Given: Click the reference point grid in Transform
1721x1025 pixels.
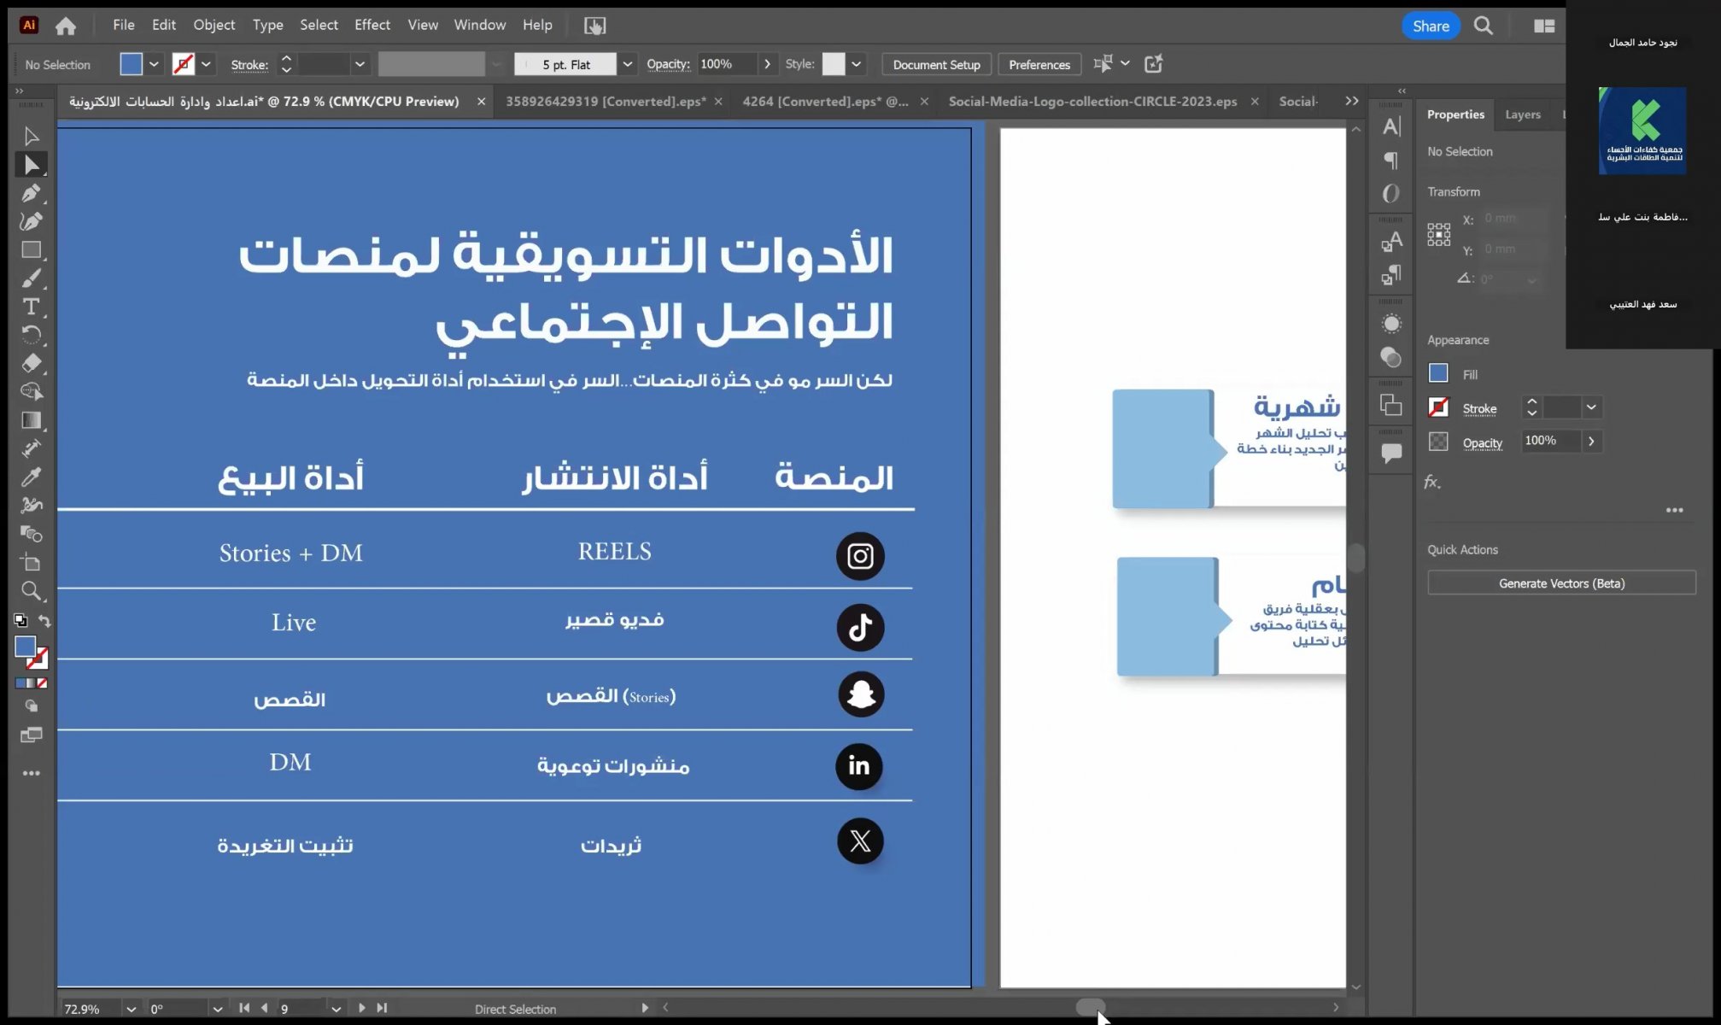Looking at the screenshot, I should tap(1438, 234).
